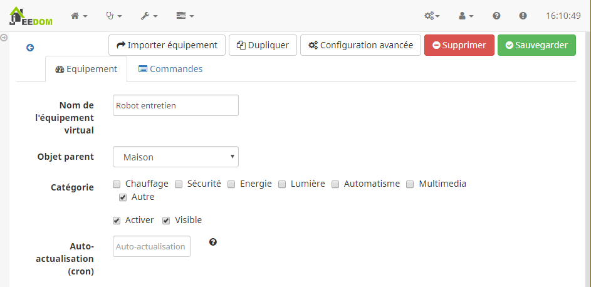
Task: Click the Auto-actualisation cron field
Action: 152,246
